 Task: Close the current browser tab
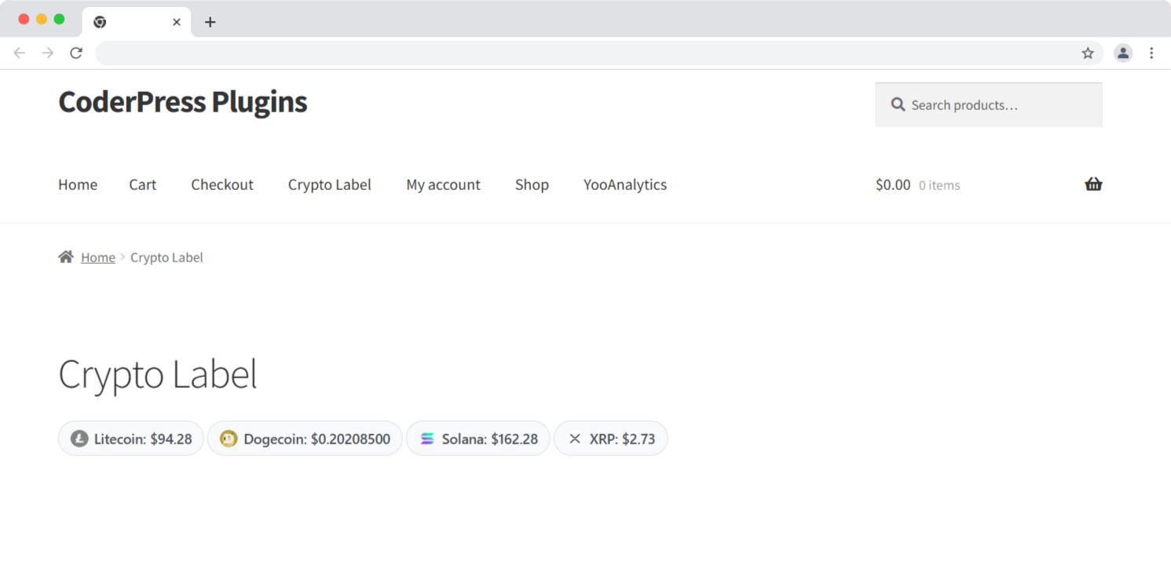click(177, 22)
